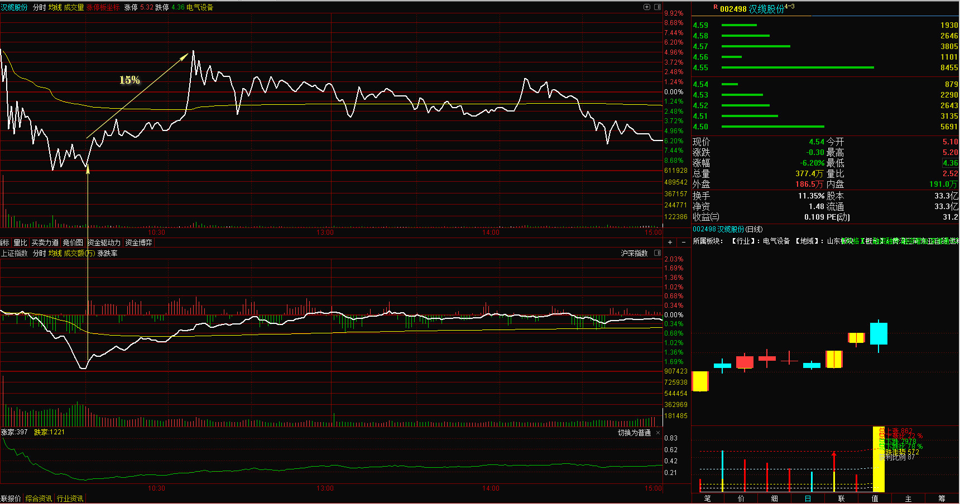Open the 综合资讯 bottom tab
The image size is (960, 504).
click(39, 498)
